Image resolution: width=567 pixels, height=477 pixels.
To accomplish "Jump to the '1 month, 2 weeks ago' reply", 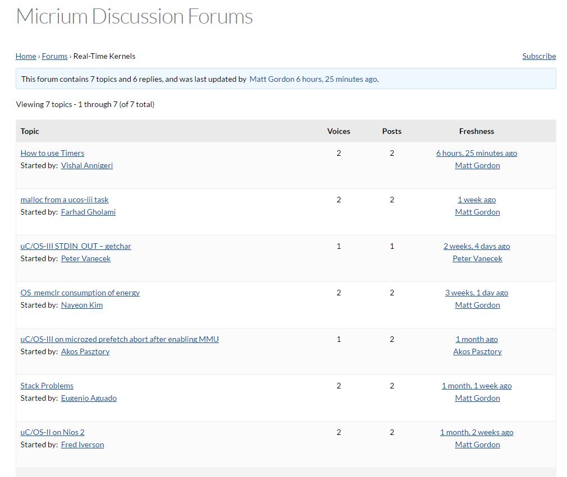I will coord(477,432).
